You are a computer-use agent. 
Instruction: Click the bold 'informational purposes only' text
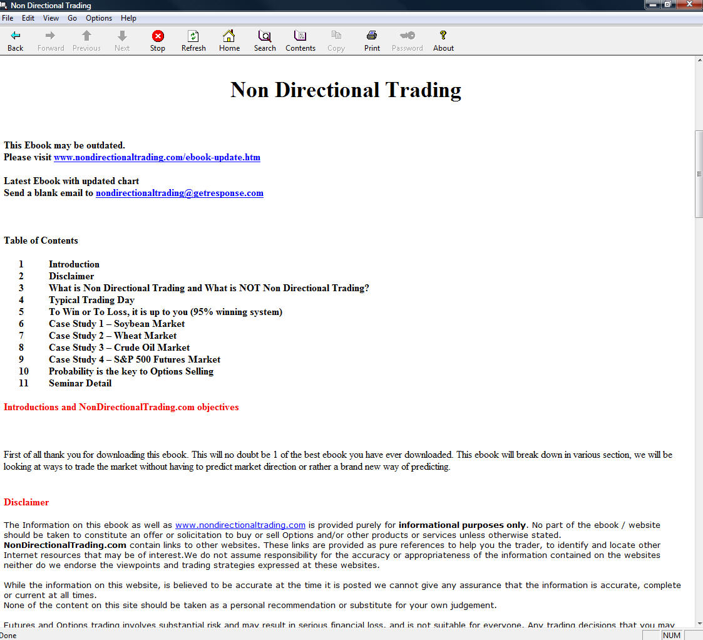coord(462,525)
